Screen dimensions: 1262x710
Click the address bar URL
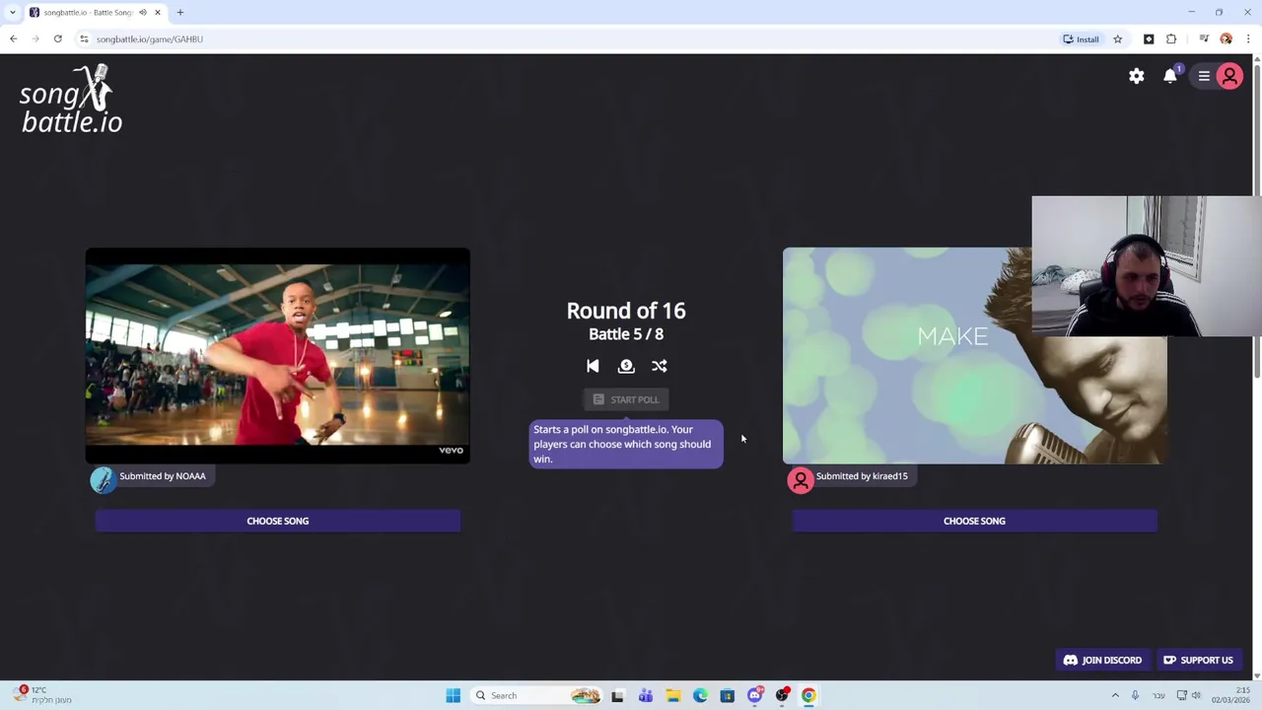click(x=149, y=38)
